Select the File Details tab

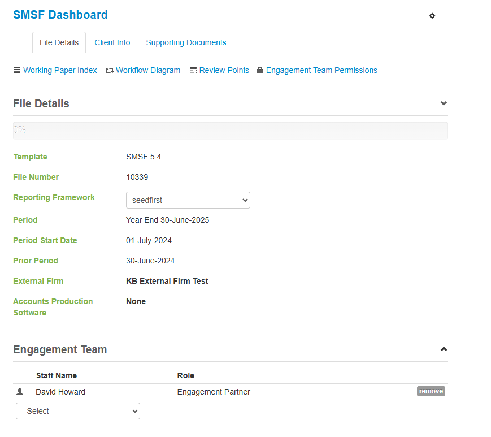pos(59,42)
